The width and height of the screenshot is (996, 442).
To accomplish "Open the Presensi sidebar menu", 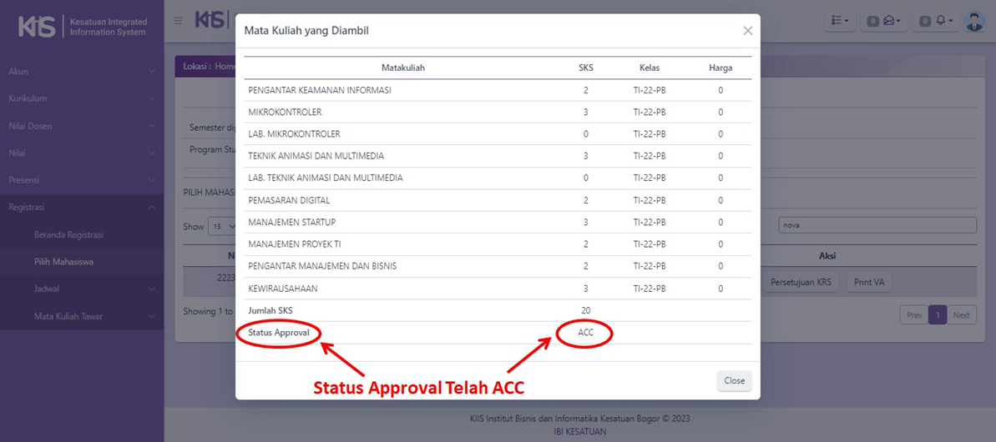I will click(x=81, y=180).
